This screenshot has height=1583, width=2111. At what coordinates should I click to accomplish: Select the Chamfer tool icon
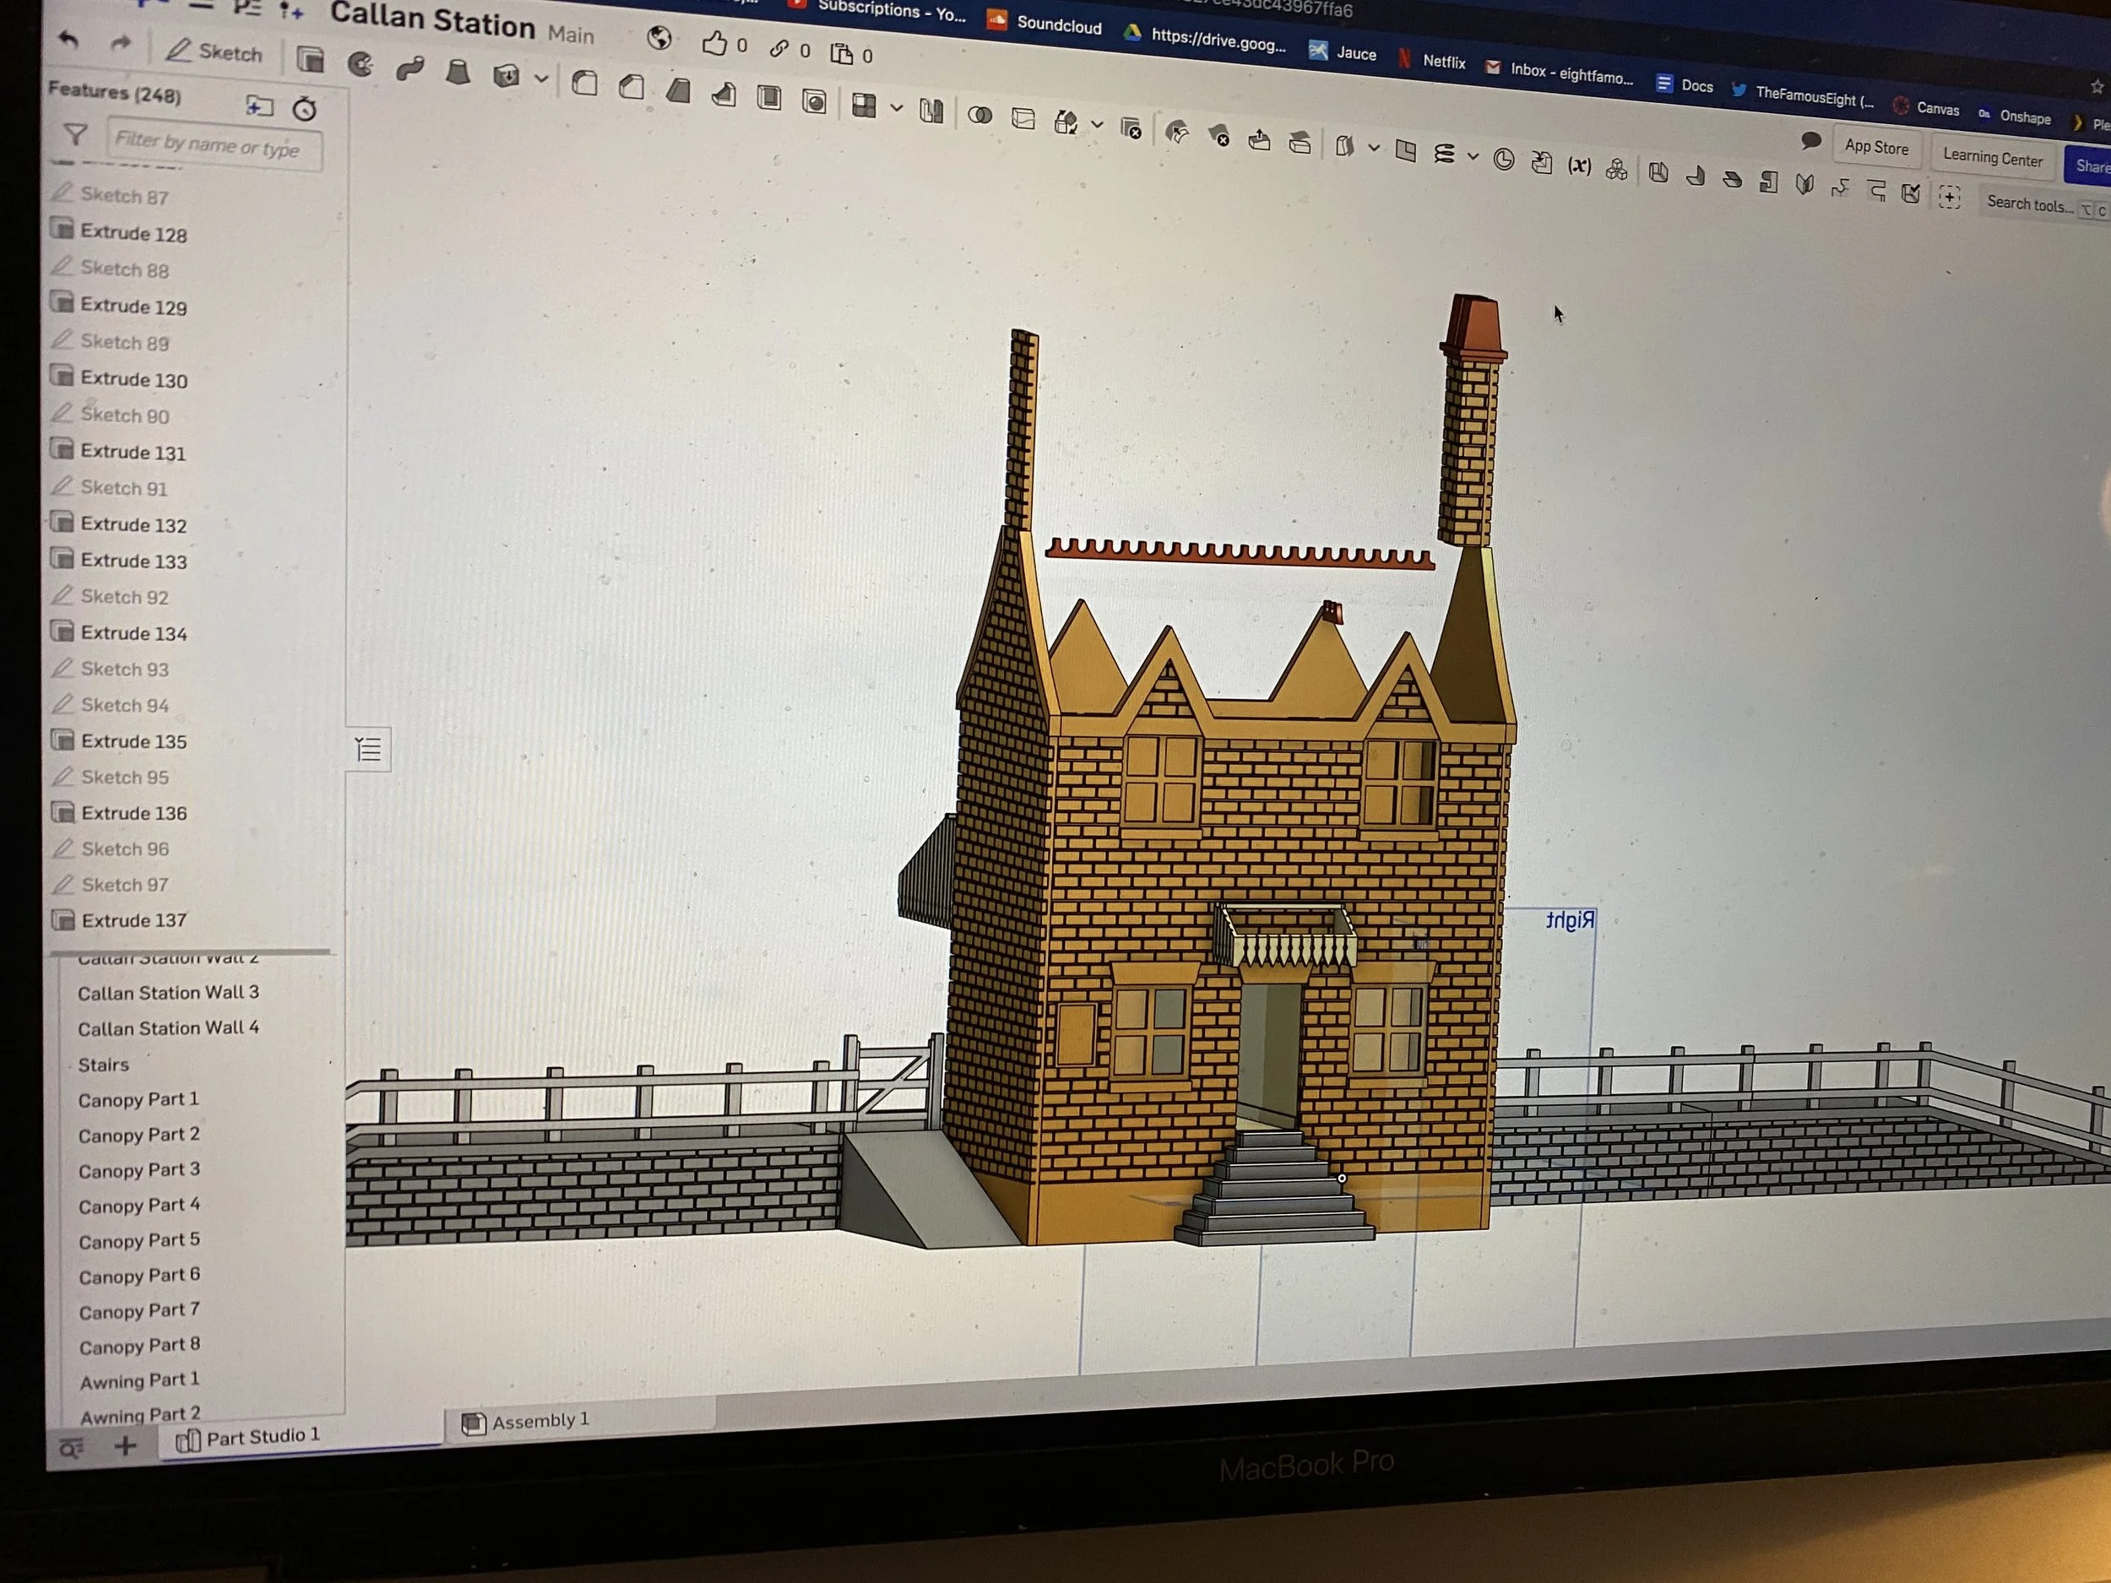coord(631,87)
